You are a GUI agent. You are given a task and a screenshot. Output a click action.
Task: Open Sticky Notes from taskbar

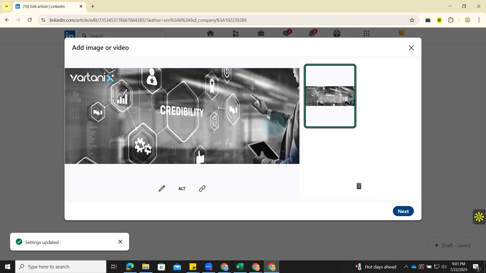pos(193,267)
